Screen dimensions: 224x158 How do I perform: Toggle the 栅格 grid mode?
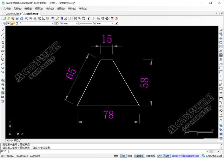pos(116,156)
